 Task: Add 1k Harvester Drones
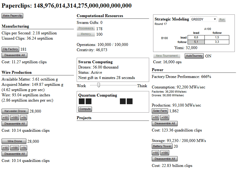coord(24,118)
